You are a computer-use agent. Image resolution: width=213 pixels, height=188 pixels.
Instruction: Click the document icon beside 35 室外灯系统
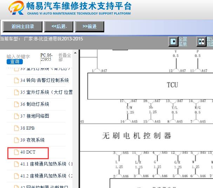tap(16, 92)
